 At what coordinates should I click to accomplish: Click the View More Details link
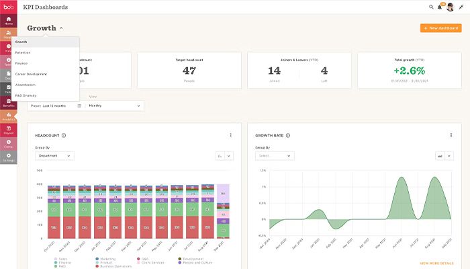coord(436,264)
